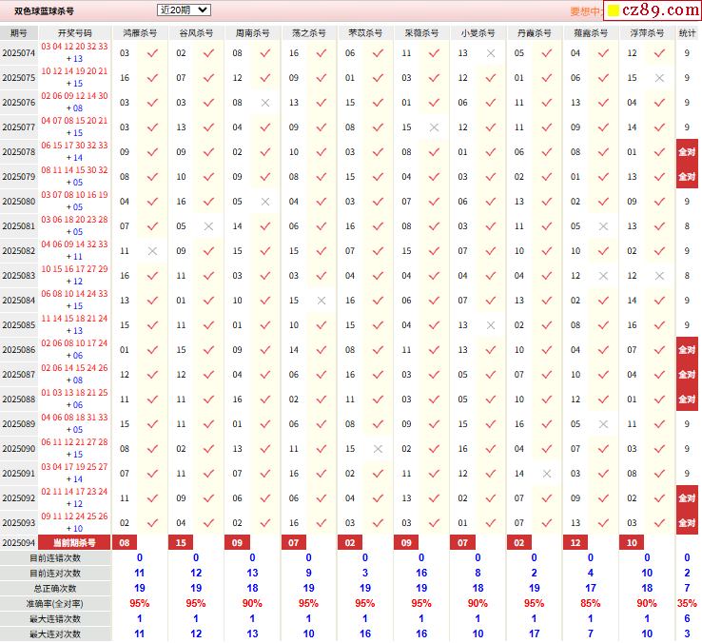Click the orange 要想中 promotional text

tap(586, 11)
